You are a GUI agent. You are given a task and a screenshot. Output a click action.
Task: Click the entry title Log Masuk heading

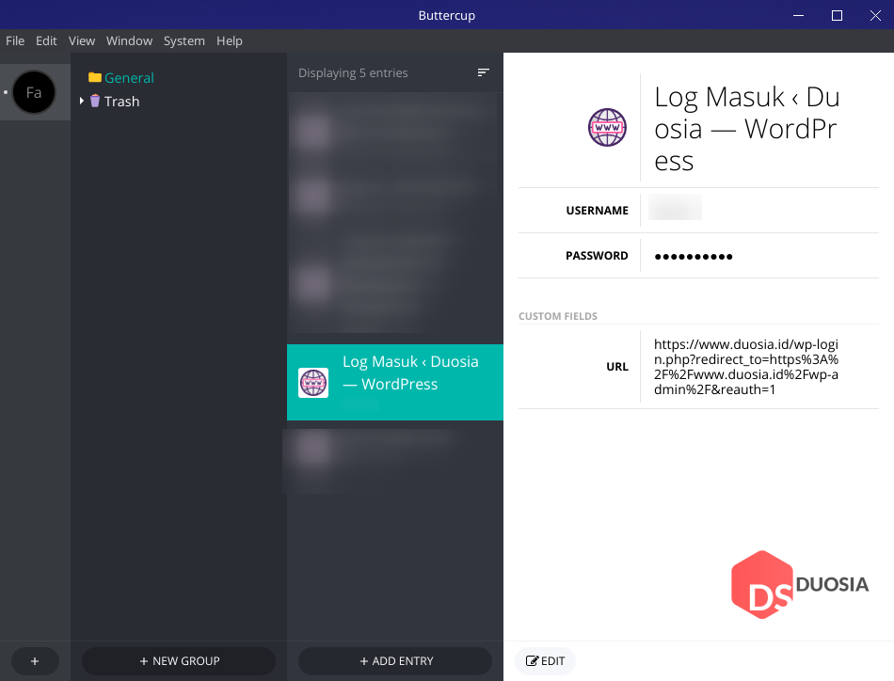coord(746,129)
